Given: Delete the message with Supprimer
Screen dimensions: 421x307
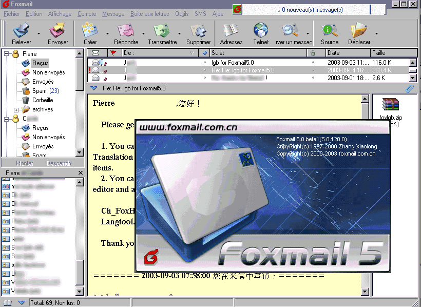Looking at the screenshot, I should 198,30.
